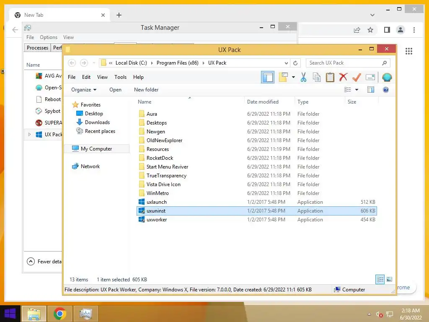Image resolution: width=429 pixels, height=322 pixels.
Task: Select the TrueTransparency folder
Action: tap(166, 176)
